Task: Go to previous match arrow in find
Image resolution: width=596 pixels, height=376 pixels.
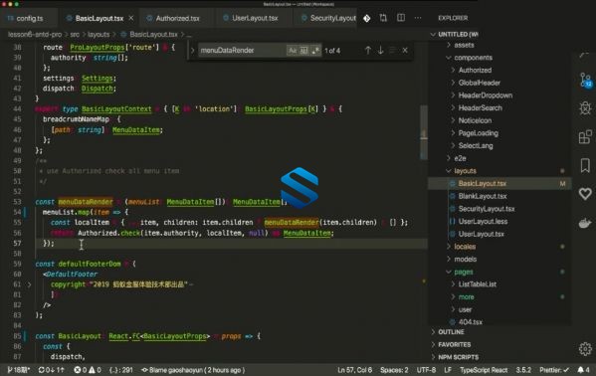Action: coord(367,50)
